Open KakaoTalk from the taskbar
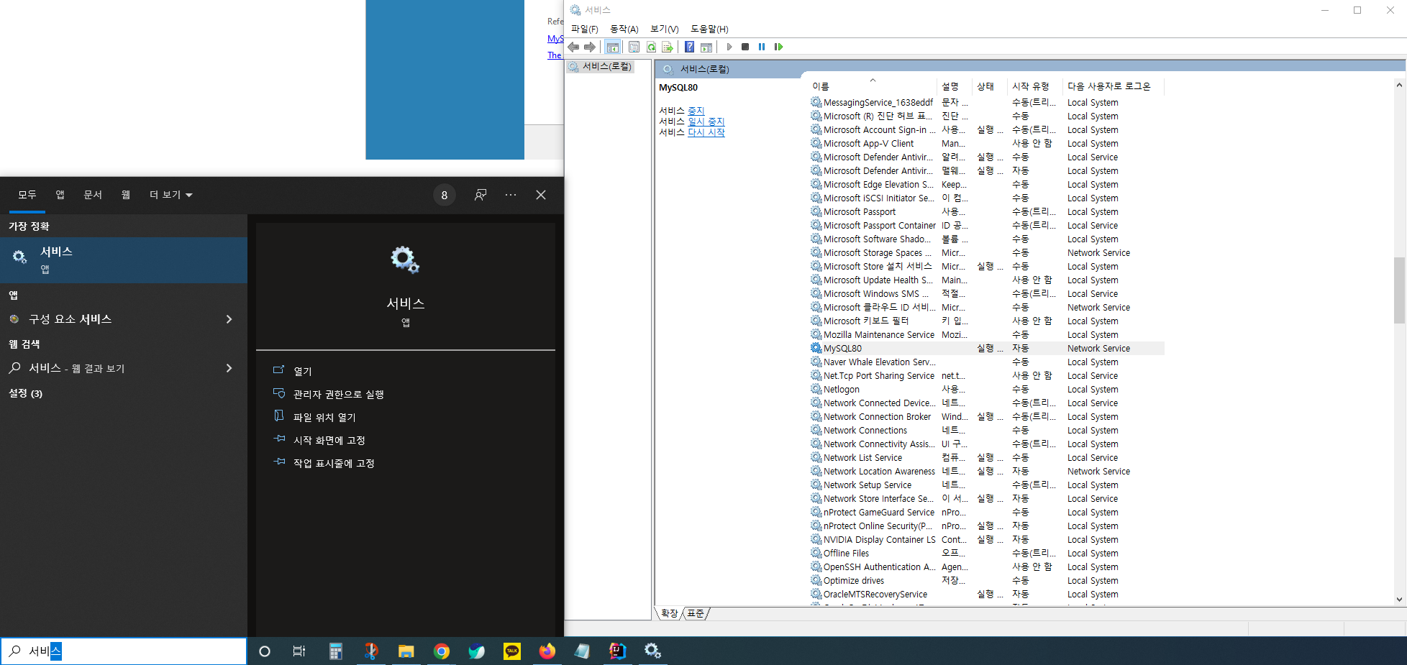1407x665 pixels. coord(512,651)
